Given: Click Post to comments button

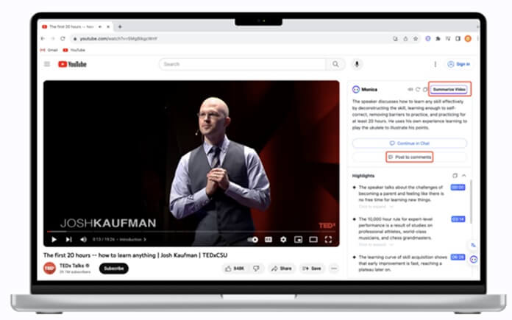Looking at the screenshot, I should click(x=410, y=157).
